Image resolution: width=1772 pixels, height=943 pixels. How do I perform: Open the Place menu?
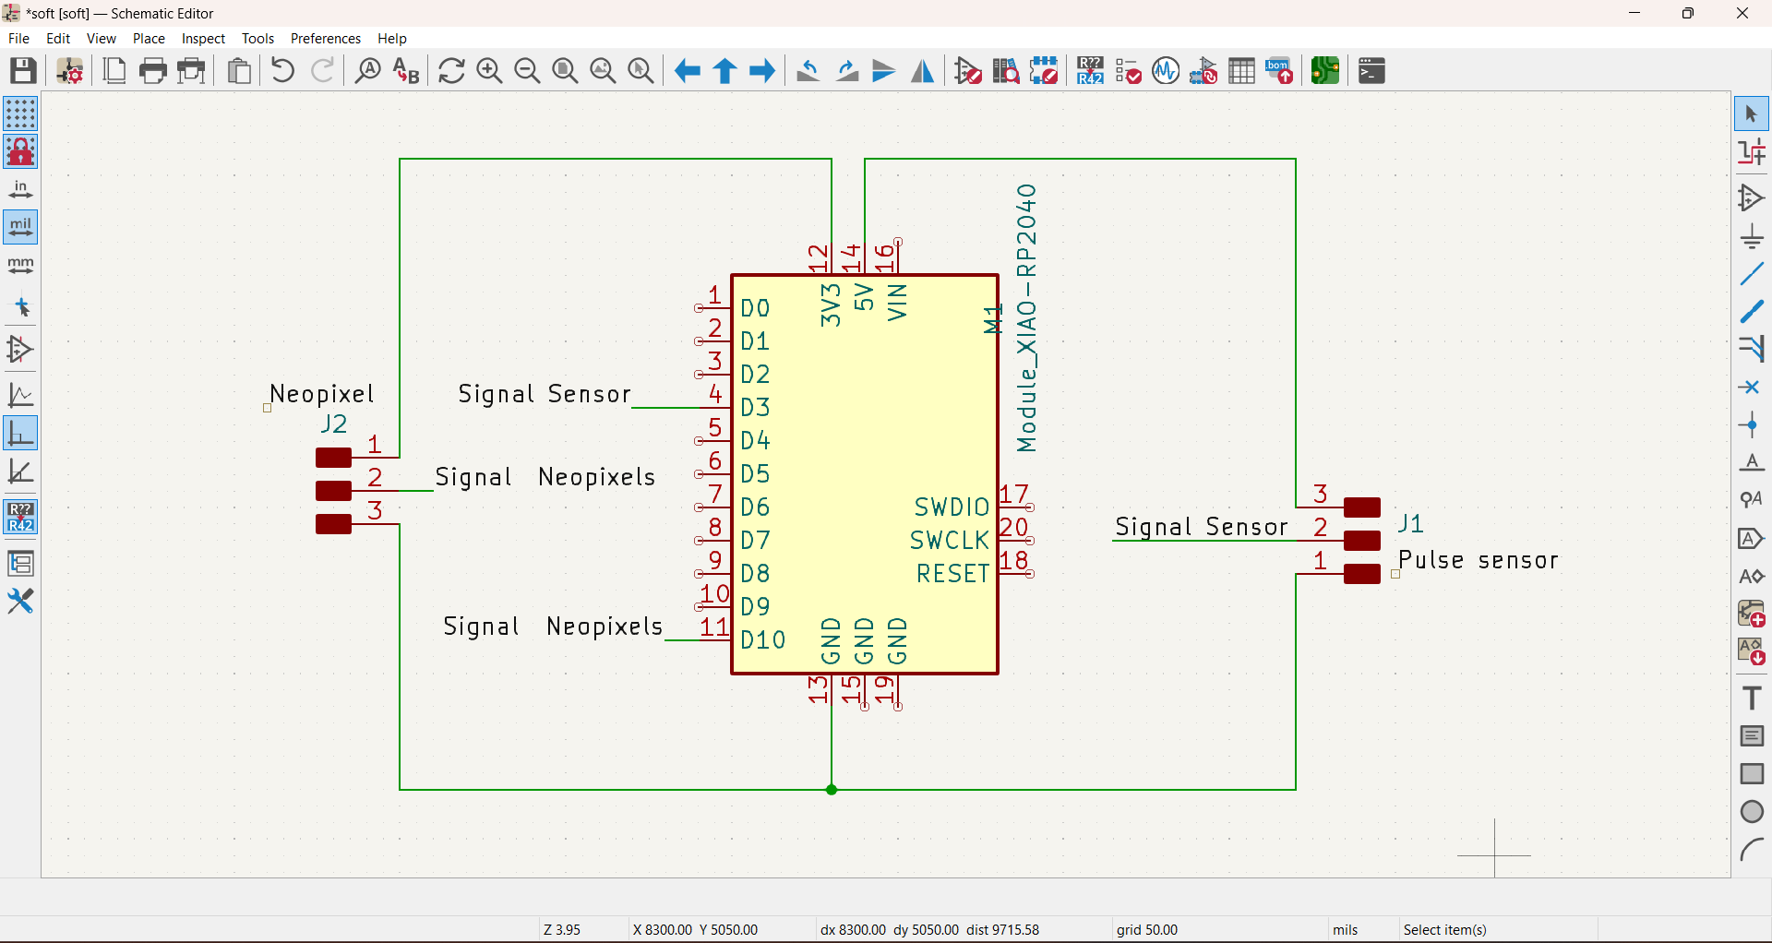pyautogui.click(x=149, y=39)
